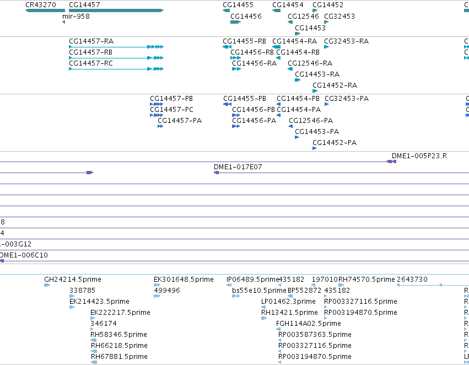Open EST label FGH114A02.5prime
Viewport: 469px width, 365px height.
point(309,324)
